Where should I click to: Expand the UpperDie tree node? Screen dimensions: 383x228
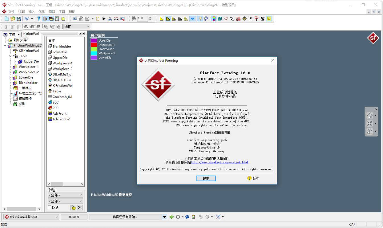[x=15, y=61]
